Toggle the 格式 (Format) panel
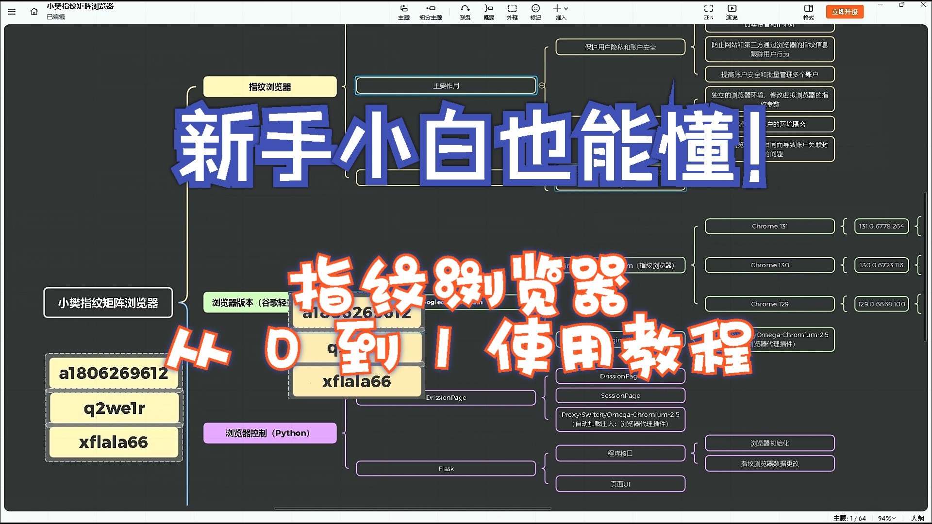 [808, 12]
